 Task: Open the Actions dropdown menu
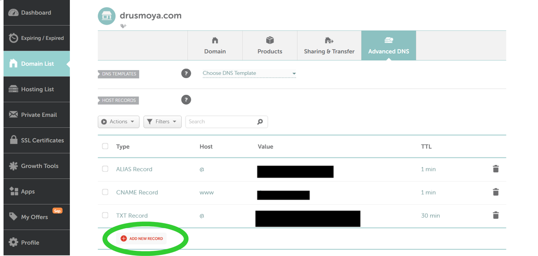[x=118, y=121]
